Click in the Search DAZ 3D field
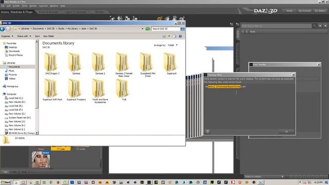 point(166,29)
